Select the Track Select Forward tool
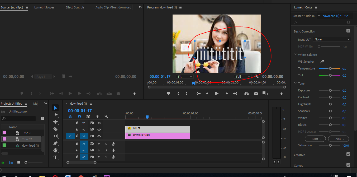The image size is (357, 177). tap(55, 115)
